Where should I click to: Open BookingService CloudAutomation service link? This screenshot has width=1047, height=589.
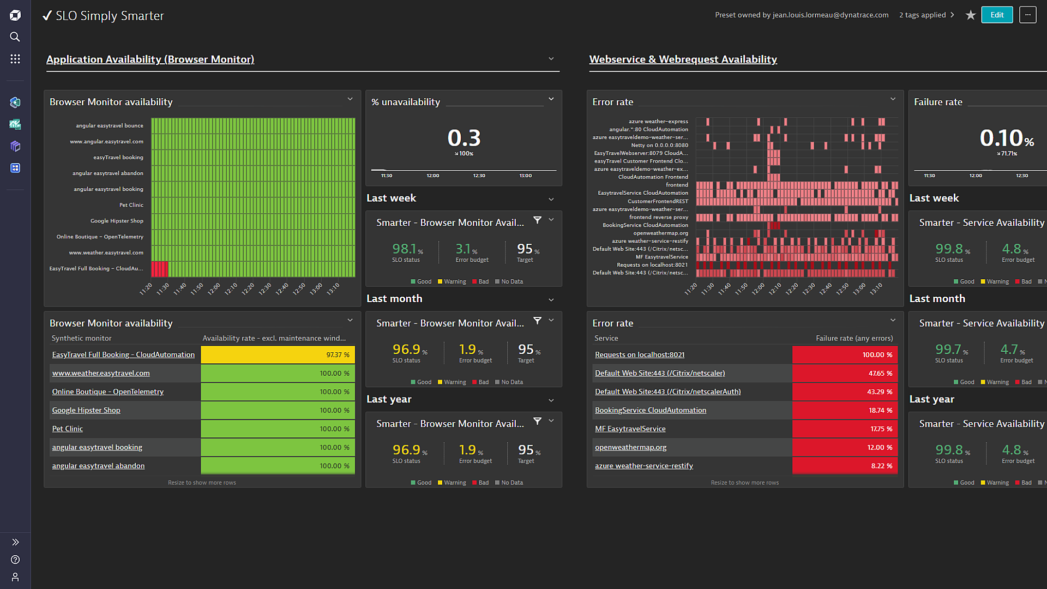pyautogui.click(x=651, y=410)
